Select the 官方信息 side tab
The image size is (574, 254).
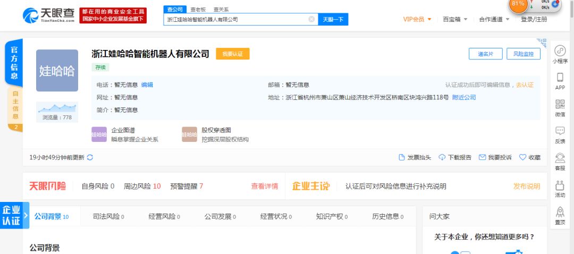click(14, 63)
